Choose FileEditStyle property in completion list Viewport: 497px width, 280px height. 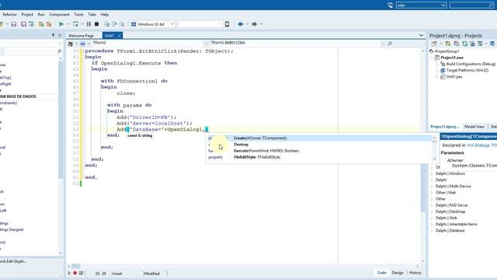[x=319, y=157]
